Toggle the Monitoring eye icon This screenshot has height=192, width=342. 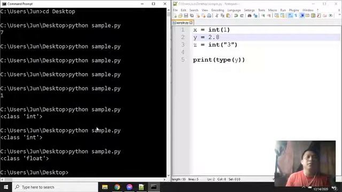pyautogui.click(x=330, y=15)
